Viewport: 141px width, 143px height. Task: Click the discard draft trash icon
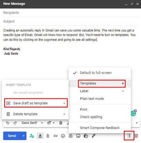136,136
